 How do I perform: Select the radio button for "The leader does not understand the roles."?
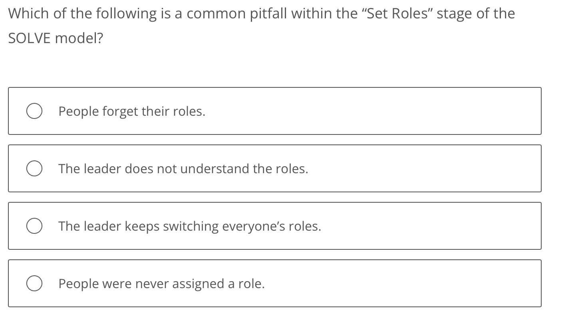tap(34, 168)
